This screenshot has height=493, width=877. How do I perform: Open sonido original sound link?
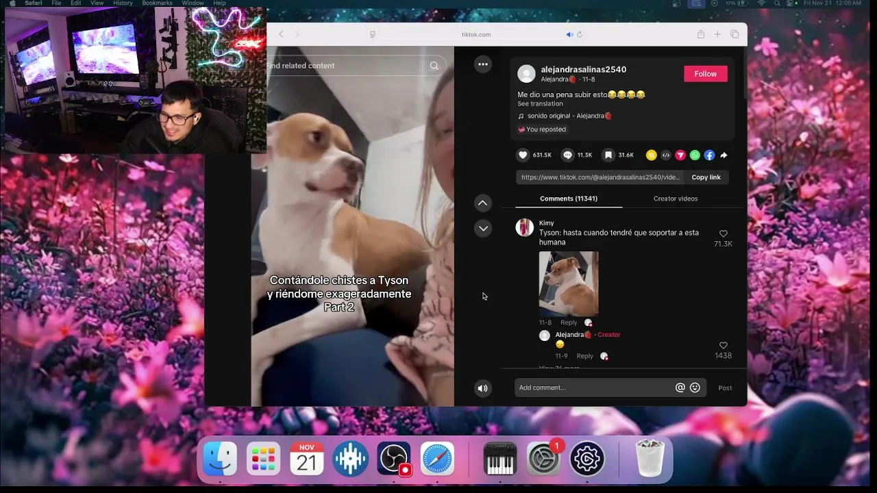[x=565, y=116]
